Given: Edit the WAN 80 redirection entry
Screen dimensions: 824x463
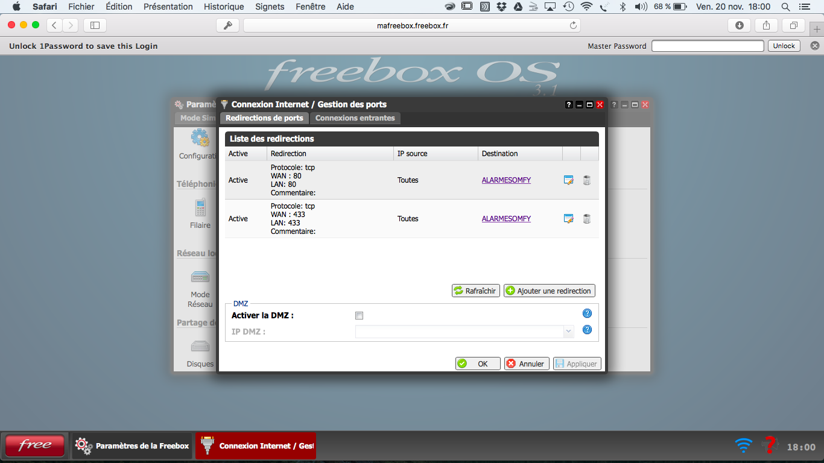Looking at the screenshot, I should [568, 180].
